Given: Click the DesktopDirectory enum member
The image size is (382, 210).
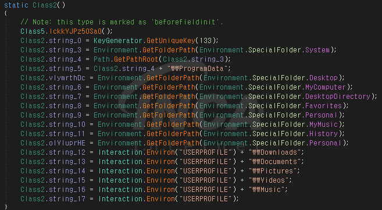Looking at the screenshot, I should (338, 96).
